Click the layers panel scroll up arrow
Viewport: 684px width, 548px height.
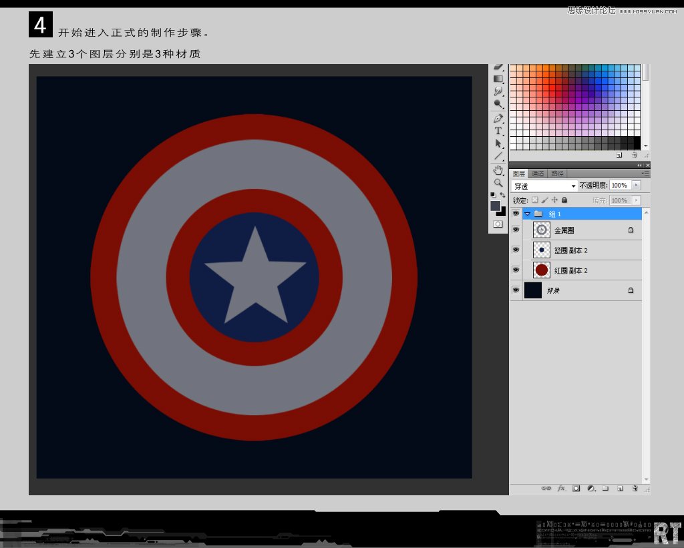pos(646,212)
